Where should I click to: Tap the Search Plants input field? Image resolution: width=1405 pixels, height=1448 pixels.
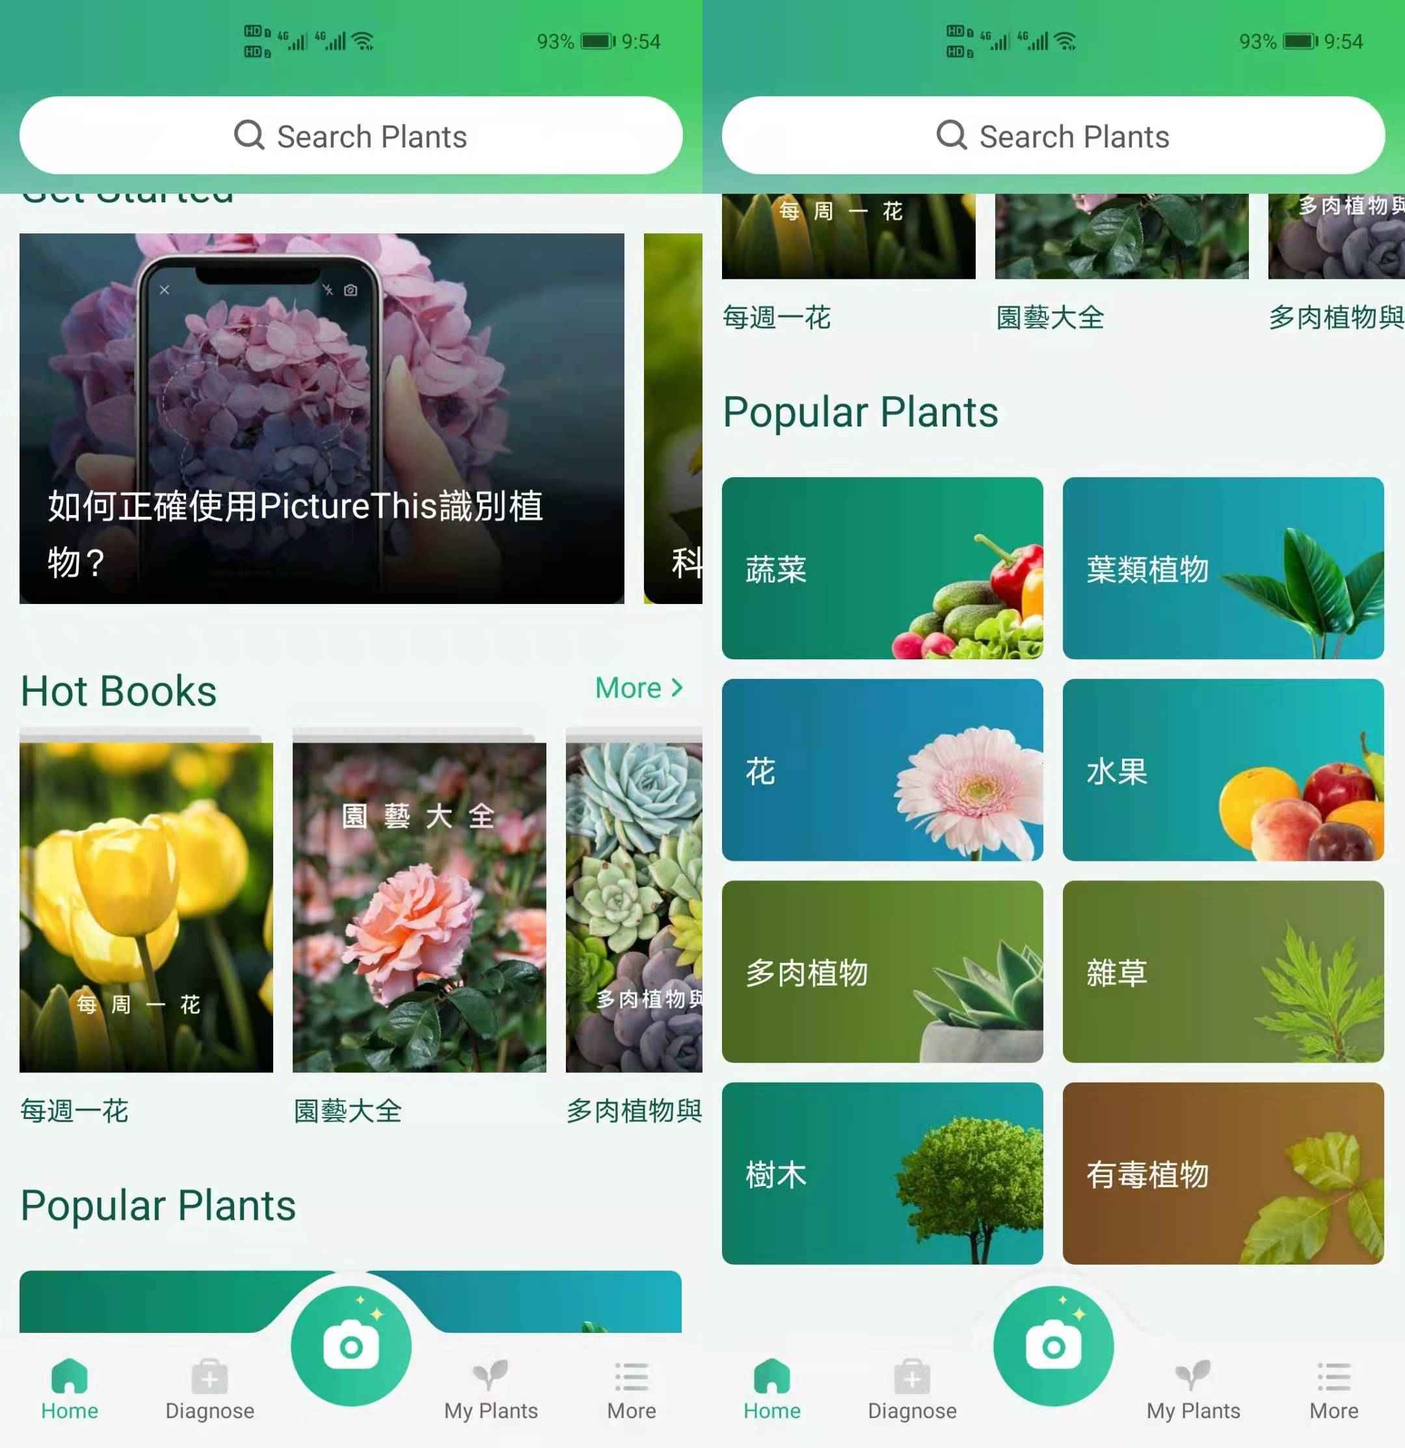pyautogui.click(x=351, y=136)
